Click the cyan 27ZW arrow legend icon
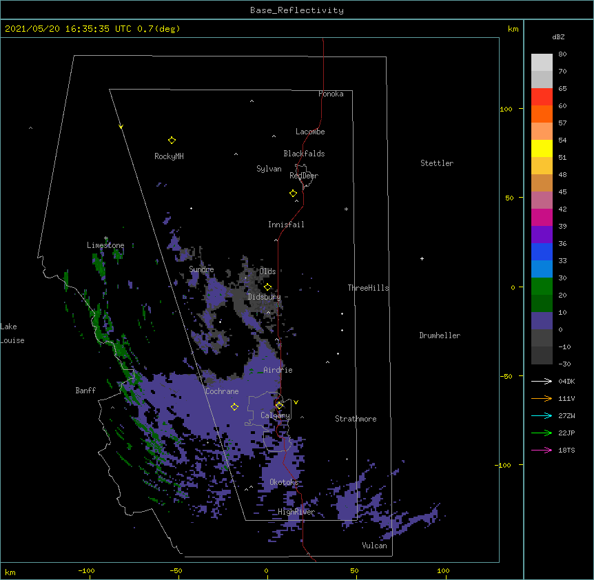This screenshot has width=594, height=580. (x=542, y=415)
